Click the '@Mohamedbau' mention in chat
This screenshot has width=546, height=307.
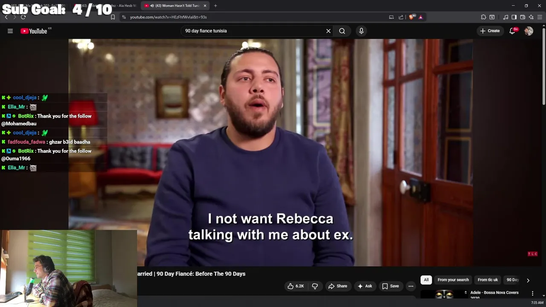(x=19, y=124)
